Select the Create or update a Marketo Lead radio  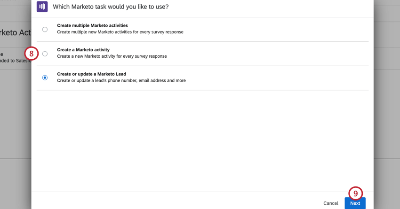click(45, 77)
